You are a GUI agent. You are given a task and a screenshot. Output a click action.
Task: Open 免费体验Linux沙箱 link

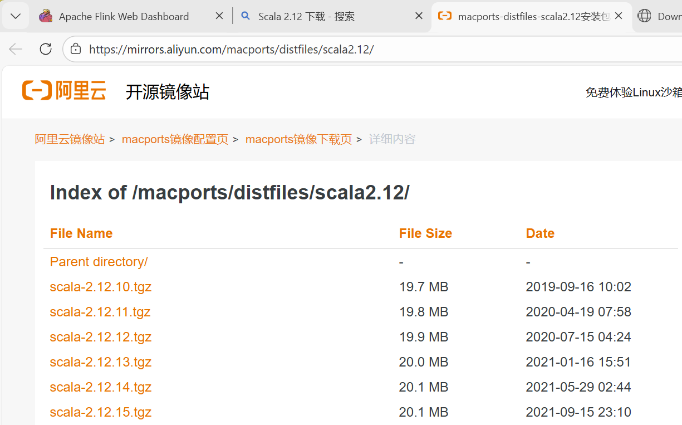tap(634, 92)
